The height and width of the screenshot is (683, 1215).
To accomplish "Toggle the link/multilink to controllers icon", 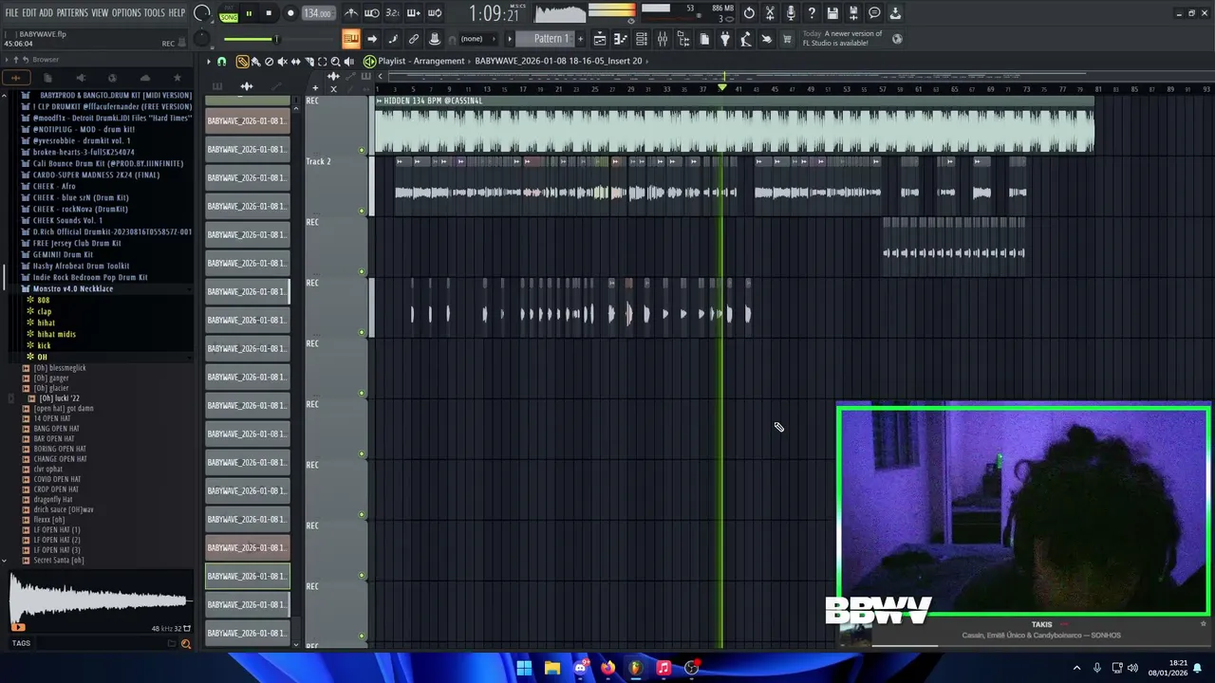I will point(414,39).
